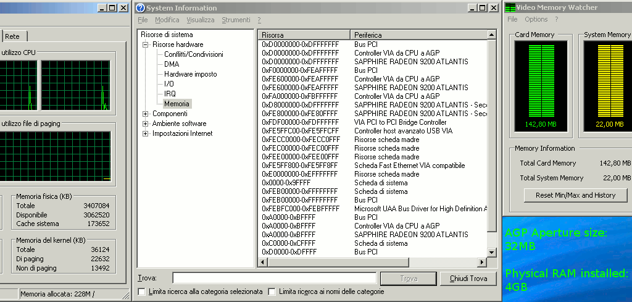This screenshot has height=302, width=632.
Task: Click the green Card Memory bar gauge
Action: tap(541, 81)
